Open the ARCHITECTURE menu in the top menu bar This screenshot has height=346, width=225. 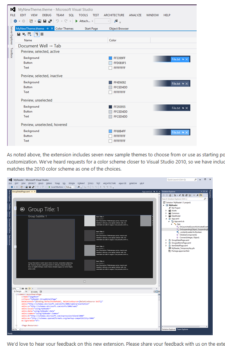(114, 15)
